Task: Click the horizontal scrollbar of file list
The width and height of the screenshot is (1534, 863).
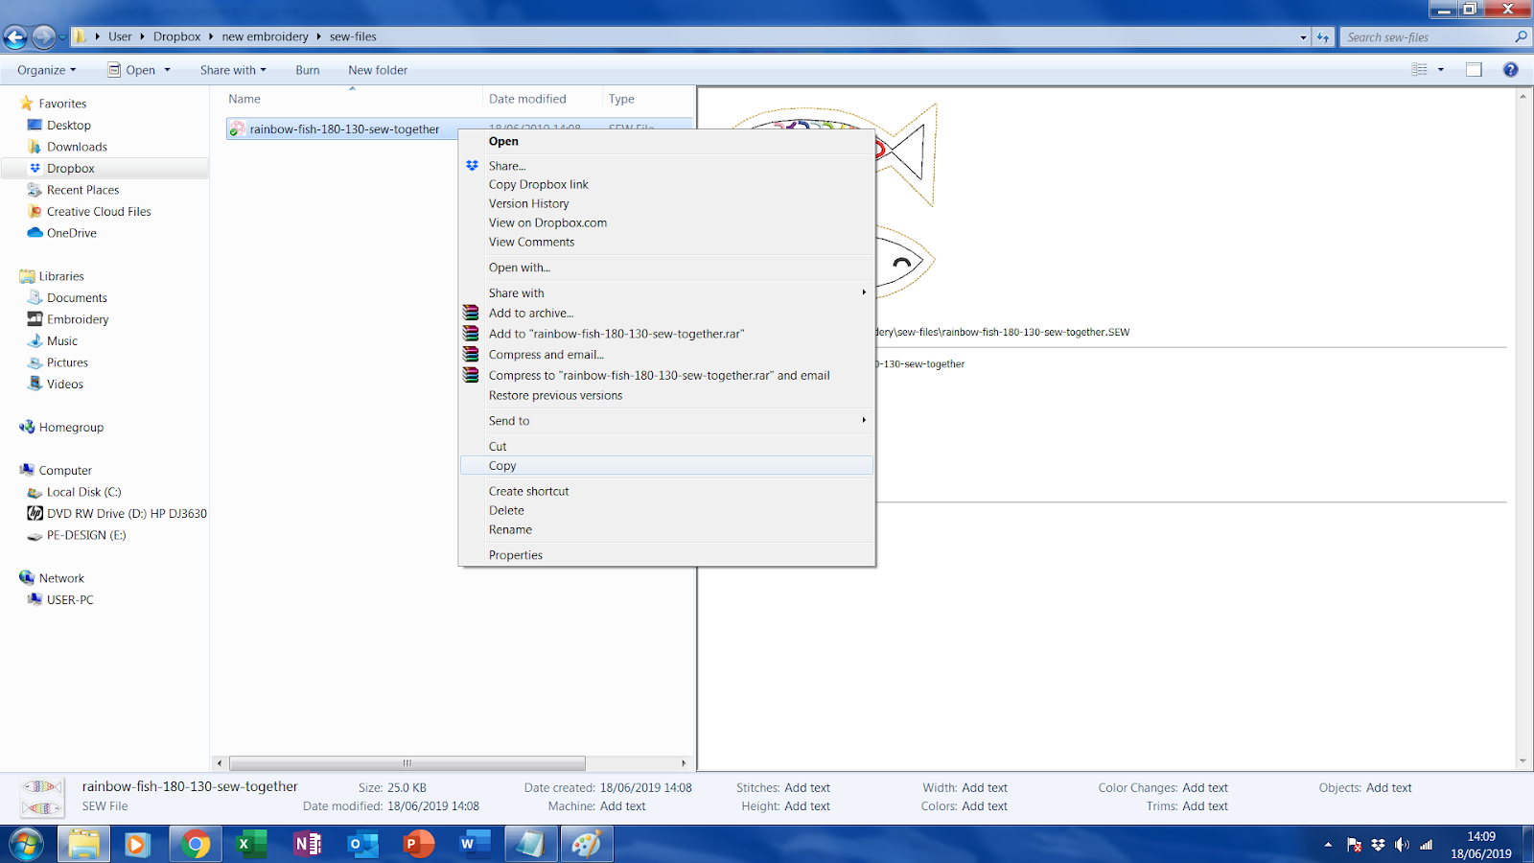Action: point(407,763)
